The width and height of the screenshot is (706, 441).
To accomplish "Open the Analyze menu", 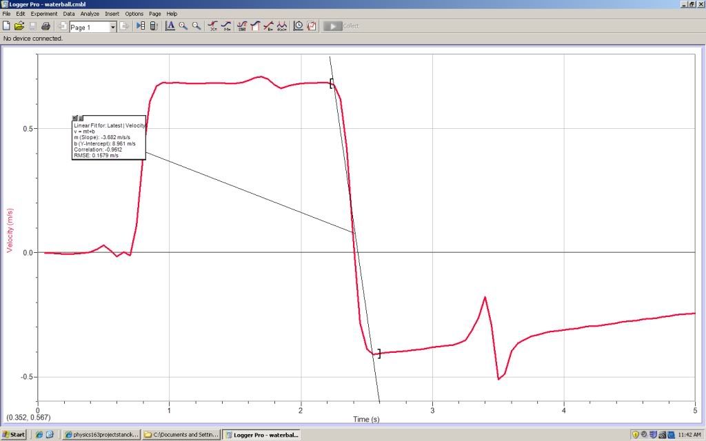I will click(89, 13).
